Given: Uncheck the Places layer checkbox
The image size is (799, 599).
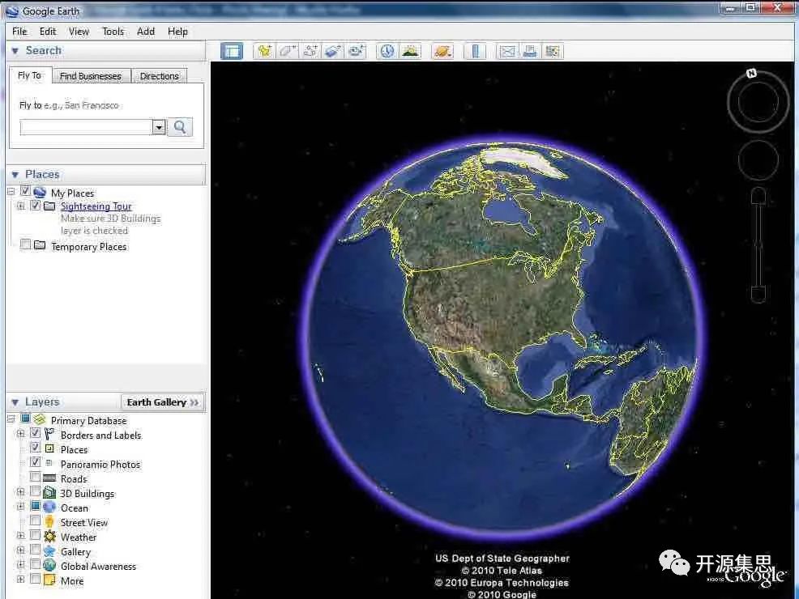Looking at the screenshot, I should tap(35, 448).
